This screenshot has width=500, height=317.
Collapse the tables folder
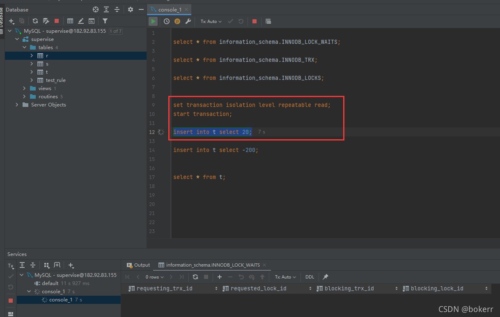25,48
